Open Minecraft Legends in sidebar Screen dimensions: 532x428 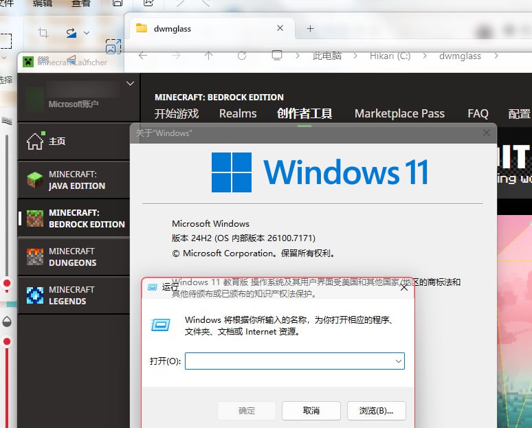[74, 295]
